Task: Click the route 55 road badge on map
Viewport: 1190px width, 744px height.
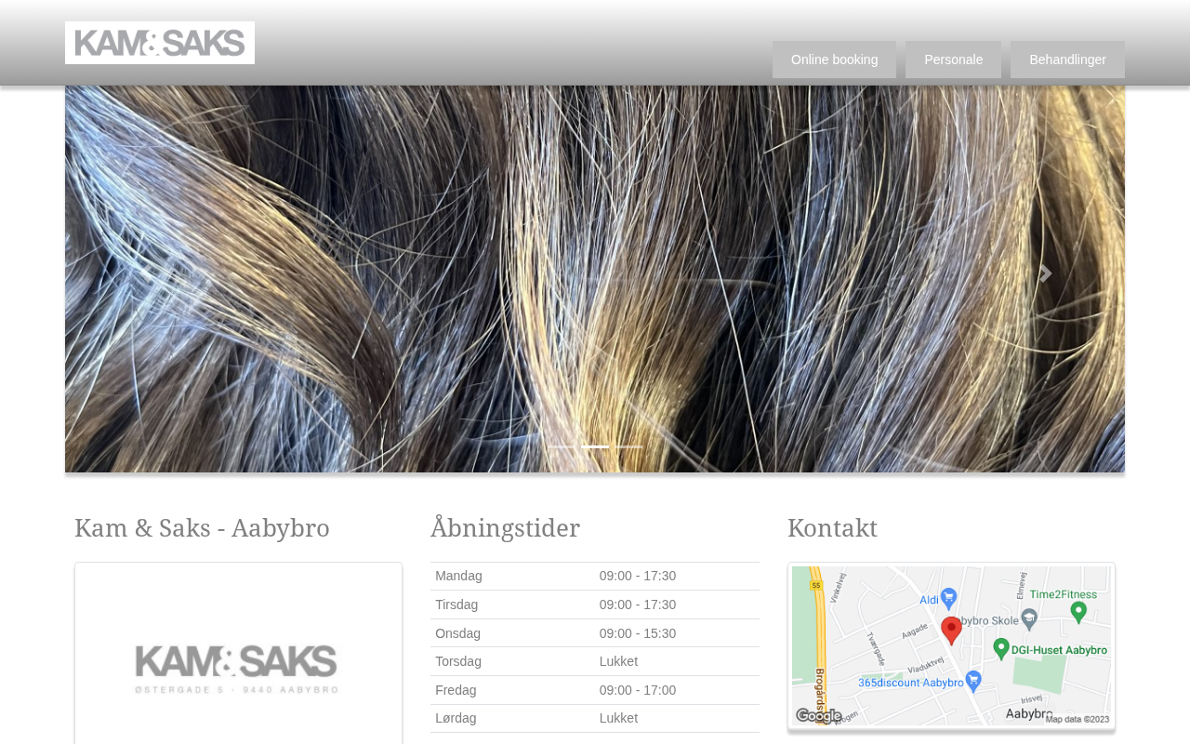Action: (x=816, y=585)
